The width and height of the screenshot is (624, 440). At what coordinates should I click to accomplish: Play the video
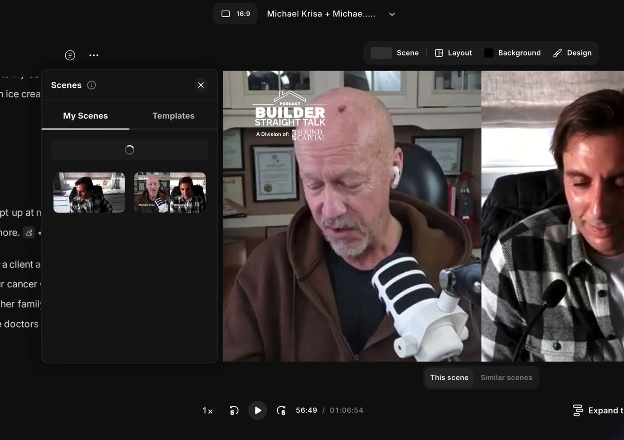point(258,410)
